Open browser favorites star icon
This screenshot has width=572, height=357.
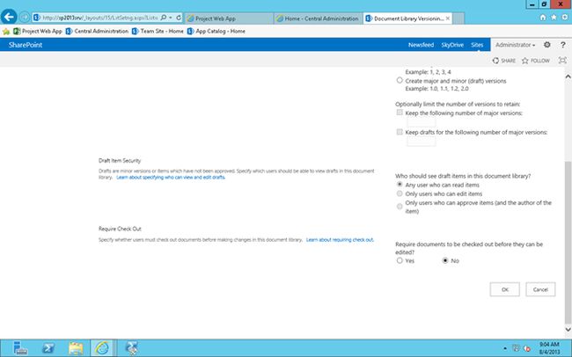pyautogui.click(x=554, y=18)
